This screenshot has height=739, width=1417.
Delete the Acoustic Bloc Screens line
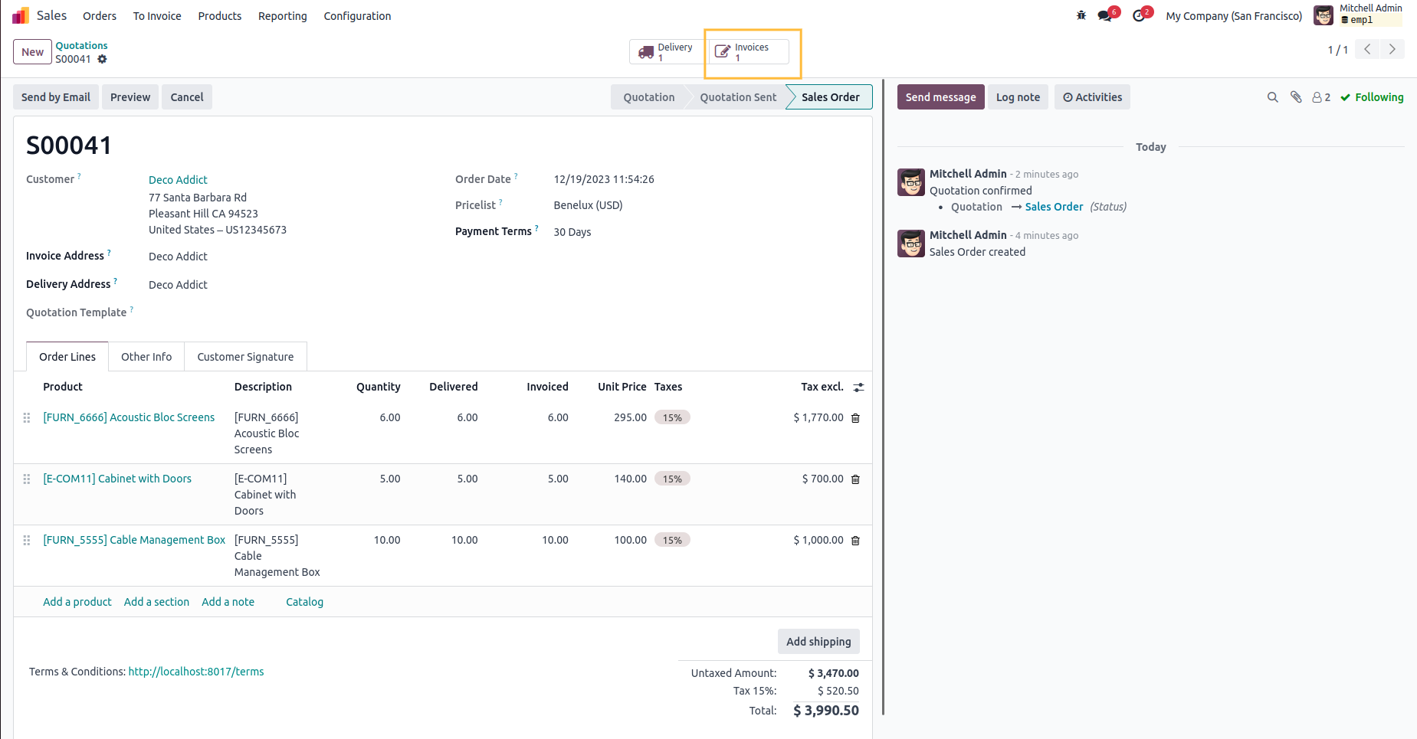click(x=855, y=418)
